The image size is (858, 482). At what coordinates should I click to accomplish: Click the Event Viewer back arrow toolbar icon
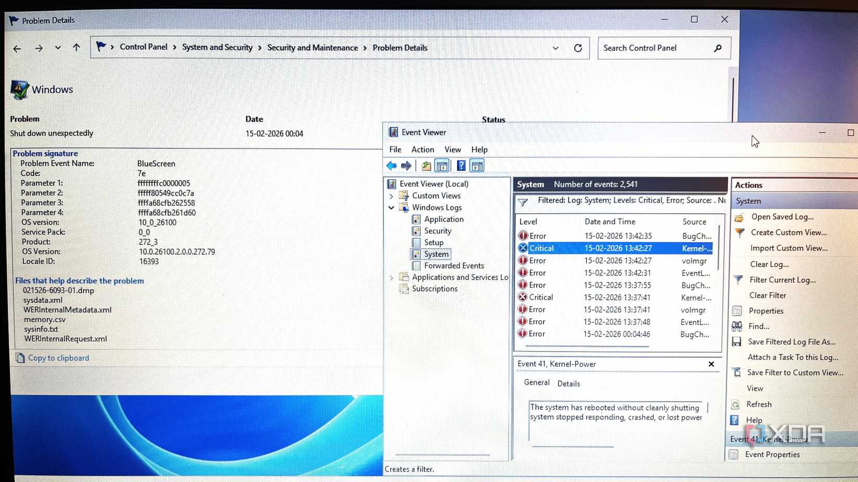pyautogui.click(x=392, y=166)
